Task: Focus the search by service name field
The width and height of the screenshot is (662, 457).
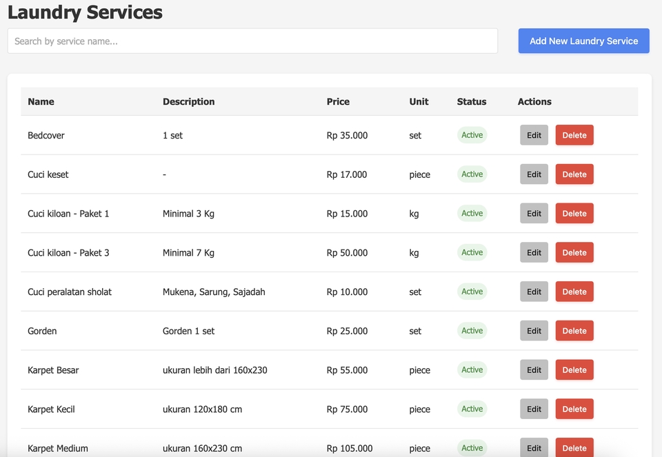Action: pyautogui.click(x=252, y=41)
